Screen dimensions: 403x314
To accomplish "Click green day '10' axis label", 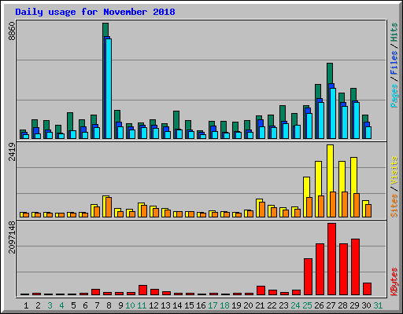I will (130, 305).
